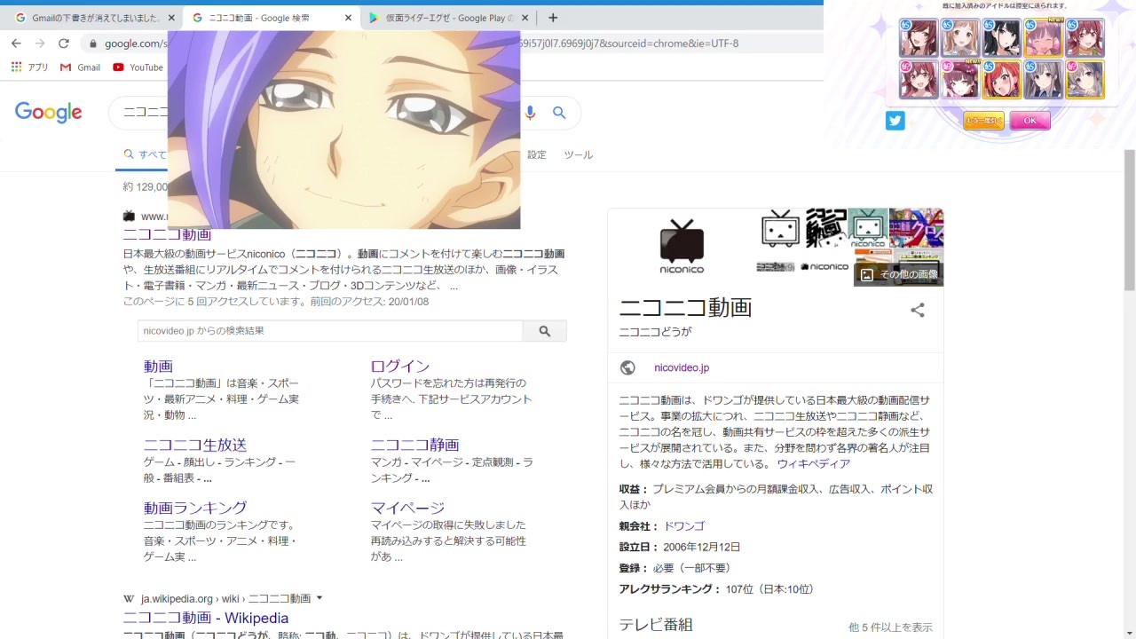Open the ニコニコ静画 sitelink
The width and height of the screenshot is (1136, 639).
(x=414, y=445)
